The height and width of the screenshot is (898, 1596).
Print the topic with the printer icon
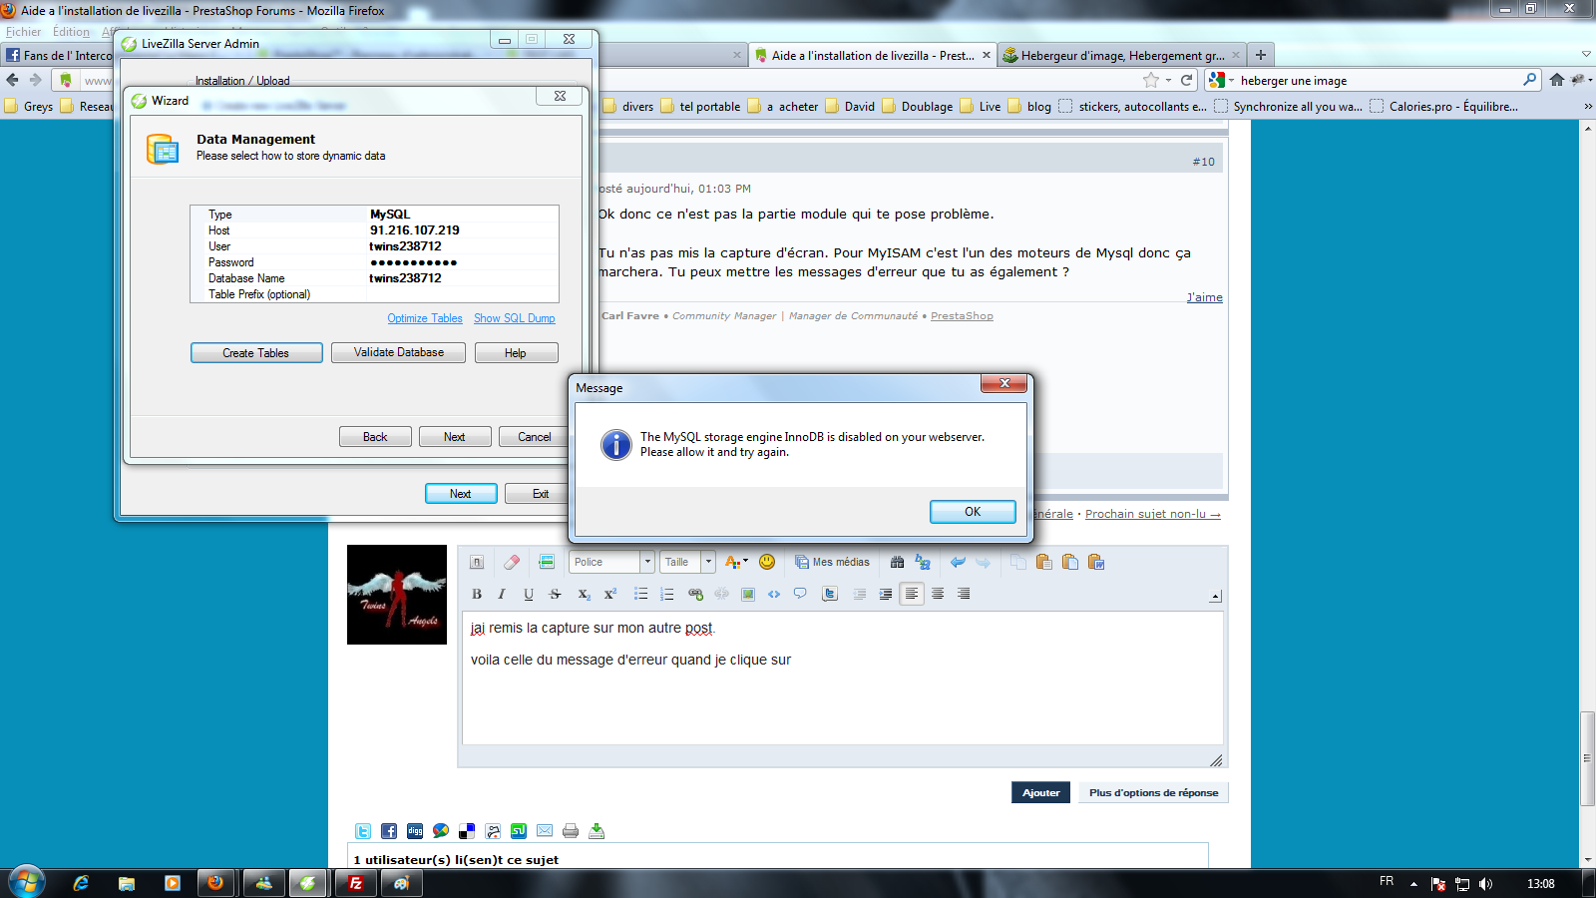571,831
